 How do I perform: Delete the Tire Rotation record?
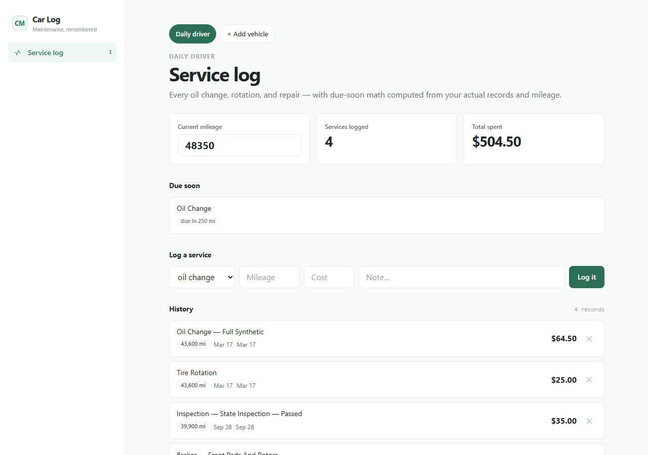589,380
